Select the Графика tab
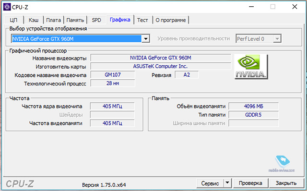307x191 pixels. pyautogui.click(x=120, y=20)
